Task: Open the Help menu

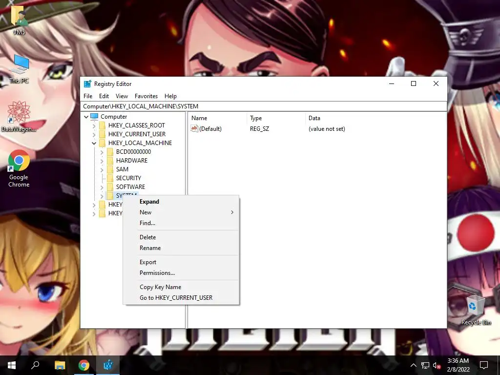Action: [170, 96]
